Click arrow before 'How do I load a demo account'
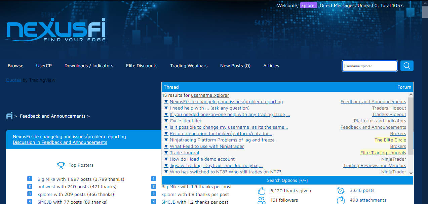This screenshot has height=204, width=428. click(166, 159)
